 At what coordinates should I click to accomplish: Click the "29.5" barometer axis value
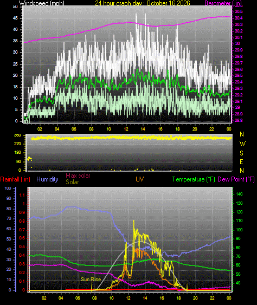point(239,75)
